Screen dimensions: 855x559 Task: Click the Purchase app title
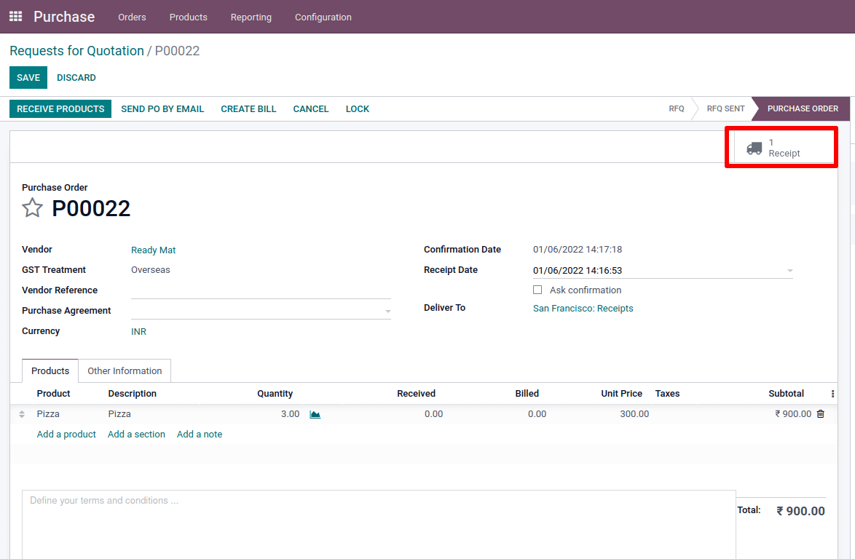point(64,17)
